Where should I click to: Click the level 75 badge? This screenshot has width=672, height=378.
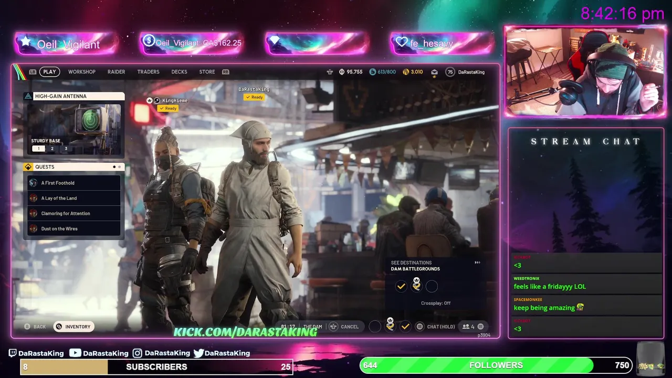[450, 72]
